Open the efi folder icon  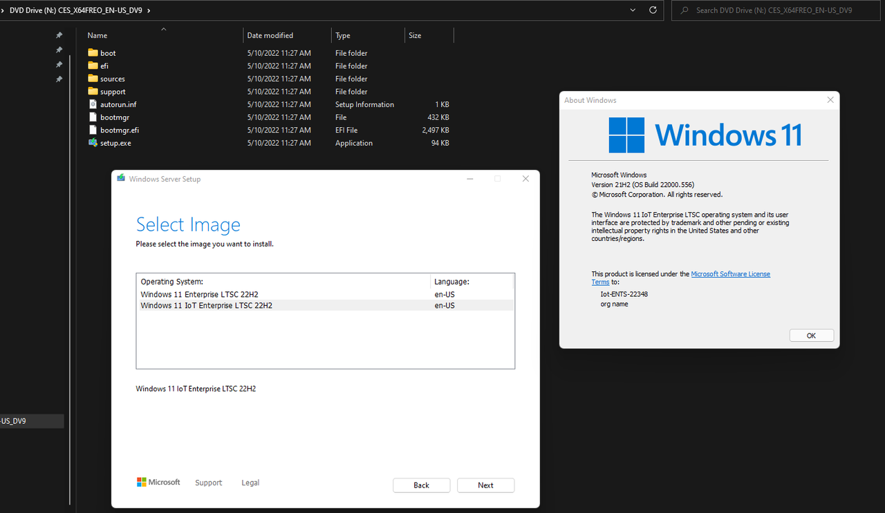click(x=93, y=66)
